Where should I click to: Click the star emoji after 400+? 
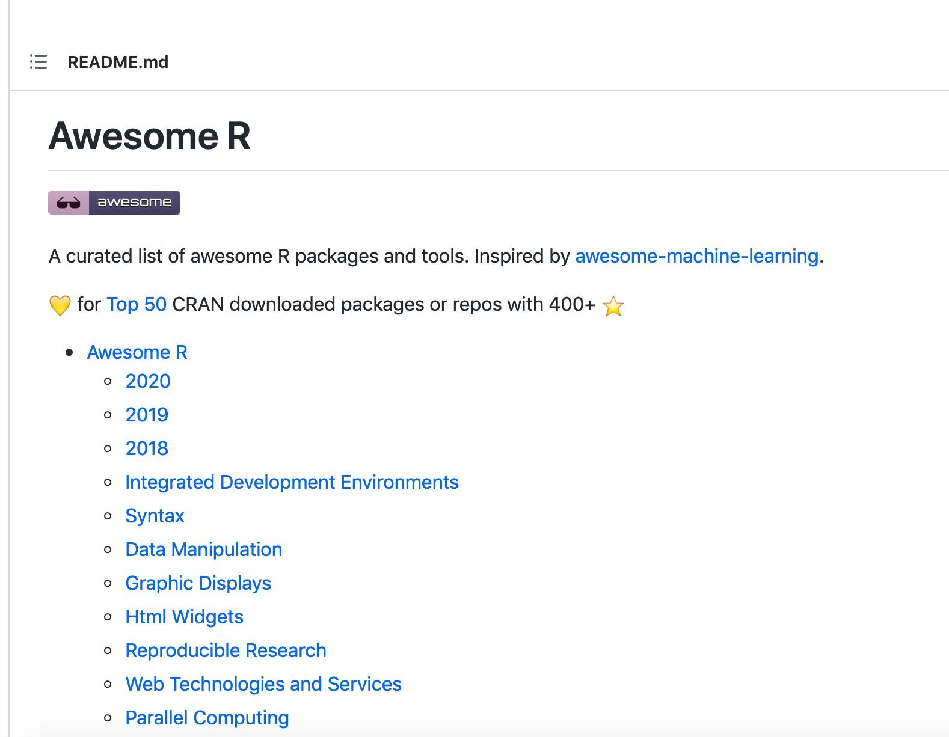pyautogui.click(x=613, y=306)
